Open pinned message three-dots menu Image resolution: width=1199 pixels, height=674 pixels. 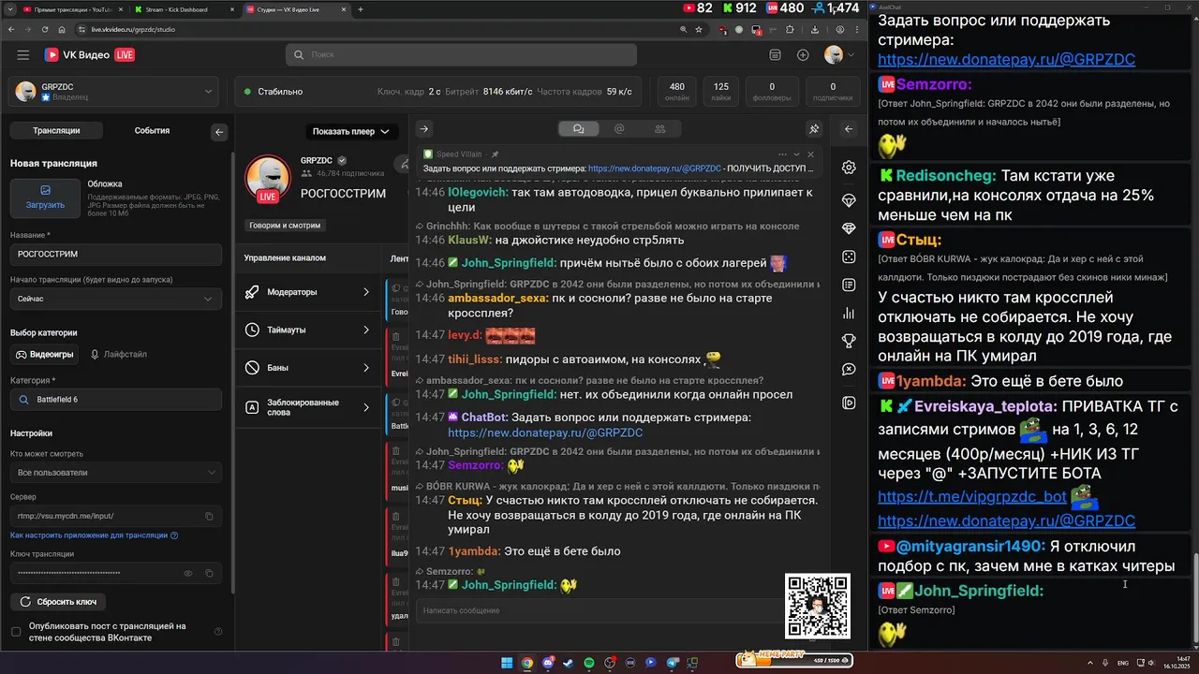782,154
